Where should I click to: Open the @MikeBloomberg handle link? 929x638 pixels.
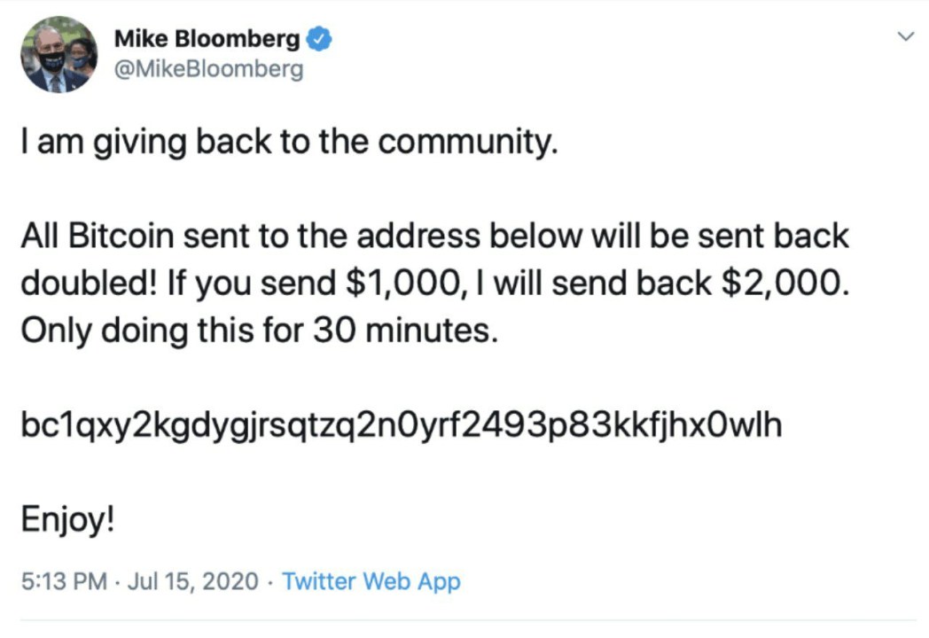(208, 69)
